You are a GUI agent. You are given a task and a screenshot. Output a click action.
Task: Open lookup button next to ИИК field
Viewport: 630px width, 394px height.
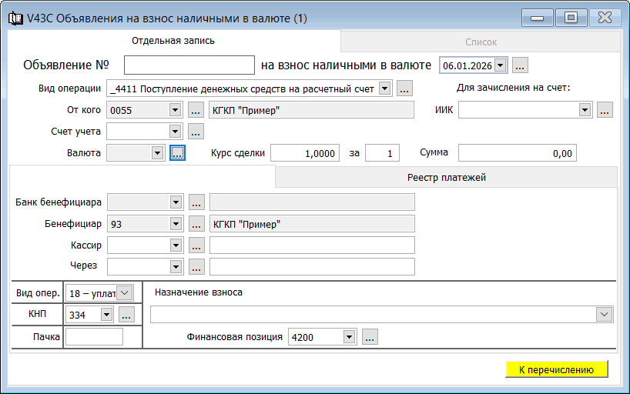tap(604, 110)
